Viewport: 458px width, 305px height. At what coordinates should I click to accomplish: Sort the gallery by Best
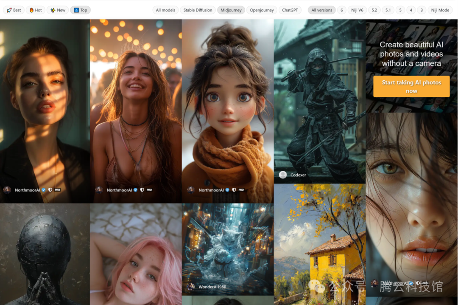14,10
